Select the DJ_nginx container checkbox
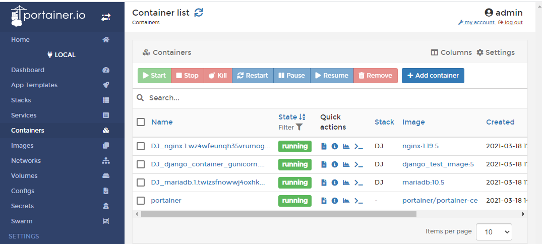The width and height of the screenshot is (542, 244). click(x=141, y=146)
